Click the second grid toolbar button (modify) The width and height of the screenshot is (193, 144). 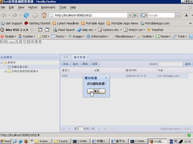click(75, 64)
